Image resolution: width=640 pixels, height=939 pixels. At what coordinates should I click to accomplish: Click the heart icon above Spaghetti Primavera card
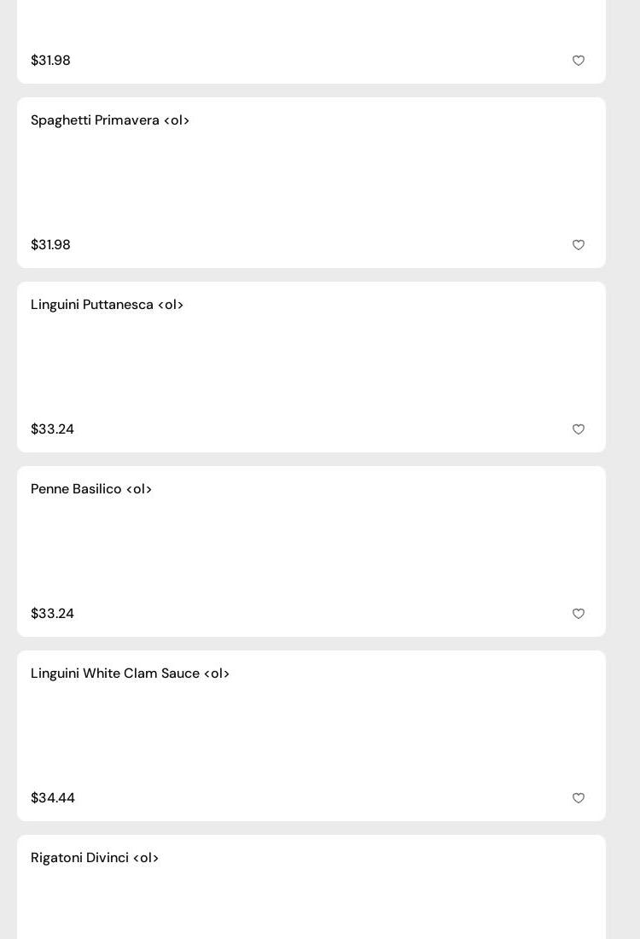click(x=579, y=61)
